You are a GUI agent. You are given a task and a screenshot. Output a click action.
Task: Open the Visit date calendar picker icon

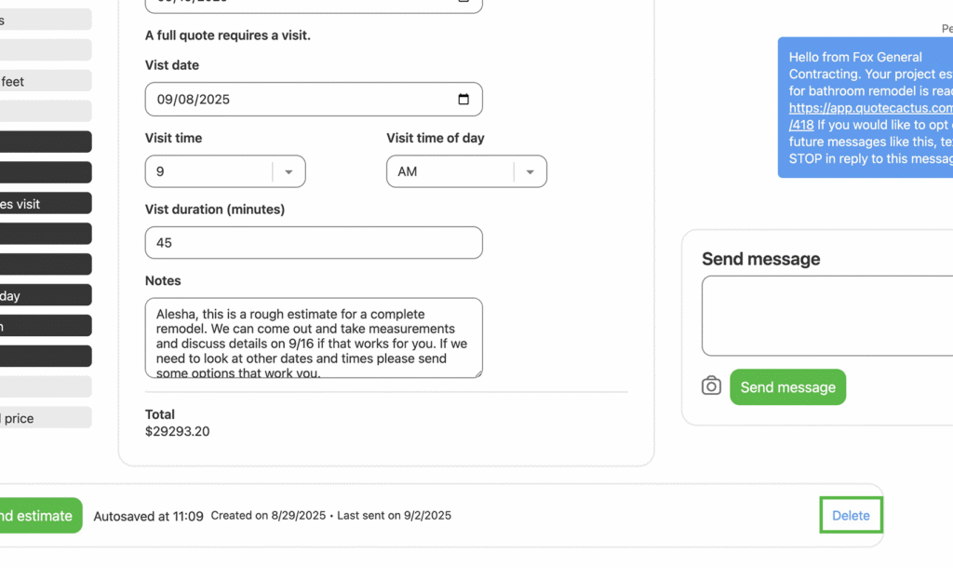coord(463,100)
